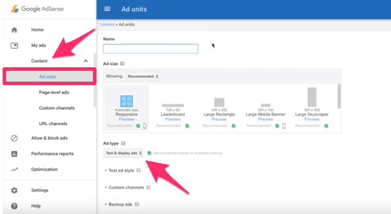391x214 pixels.
Task: Open Help in the sidebar
Action: (36, 206)
